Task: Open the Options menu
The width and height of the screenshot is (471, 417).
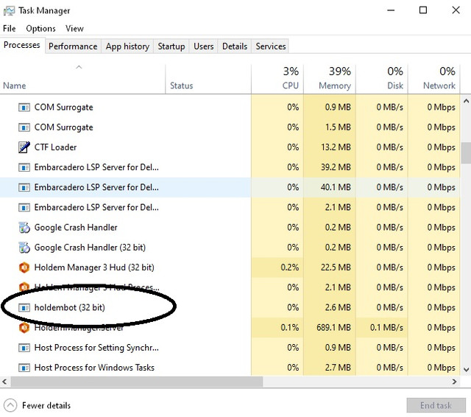Action: coord(41,29)
